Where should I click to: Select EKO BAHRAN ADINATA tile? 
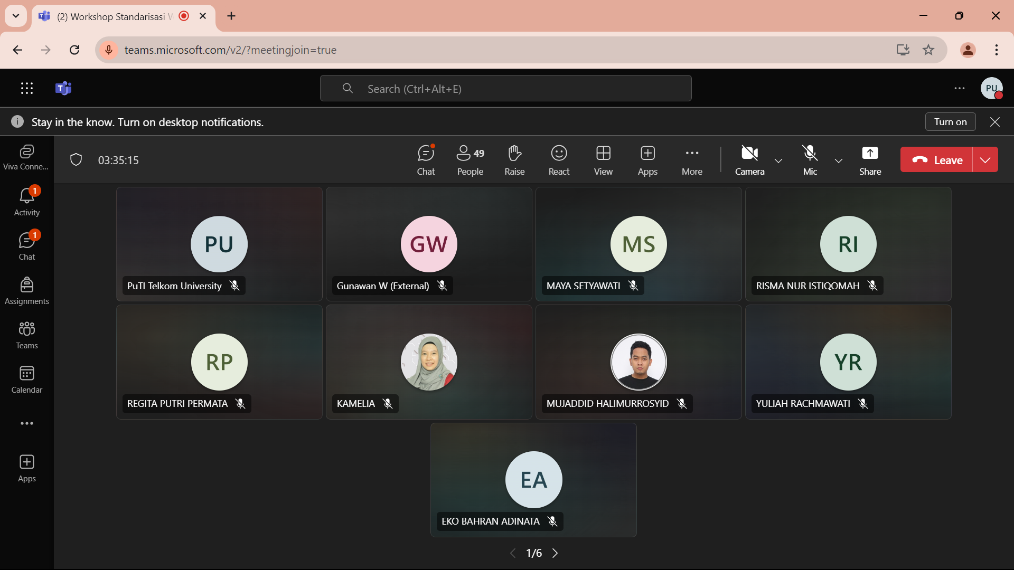pyautogui.click(x=533, y=480)
